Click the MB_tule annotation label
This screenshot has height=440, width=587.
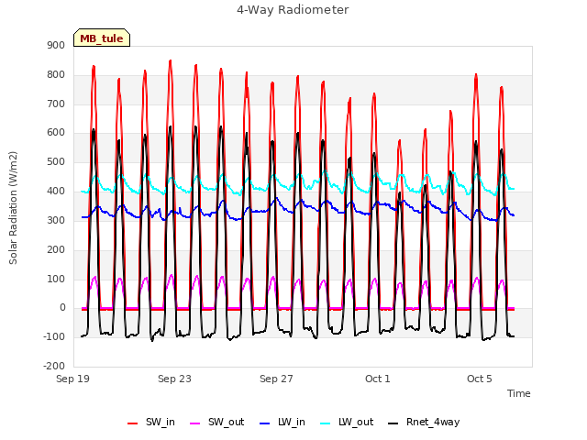tap(102, 38)
